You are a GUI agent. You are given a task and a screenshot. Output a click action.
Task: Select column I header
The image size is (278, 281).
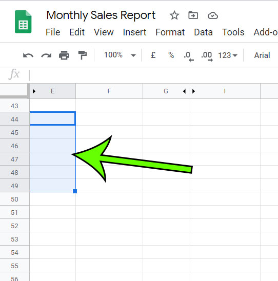pyautogui.click(x=225, y=91)
